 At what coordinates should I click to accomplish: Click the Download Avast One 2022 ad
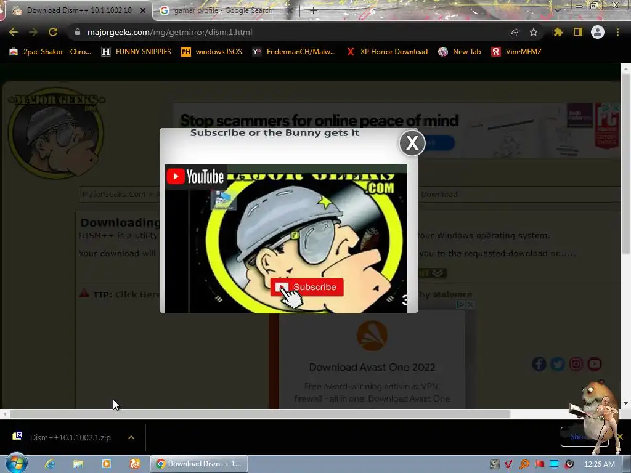point(372,359)
